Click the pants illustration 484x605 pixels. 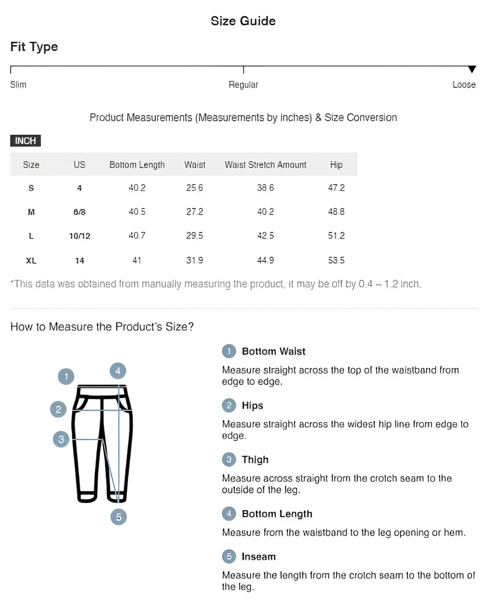(x=102, y=444)
